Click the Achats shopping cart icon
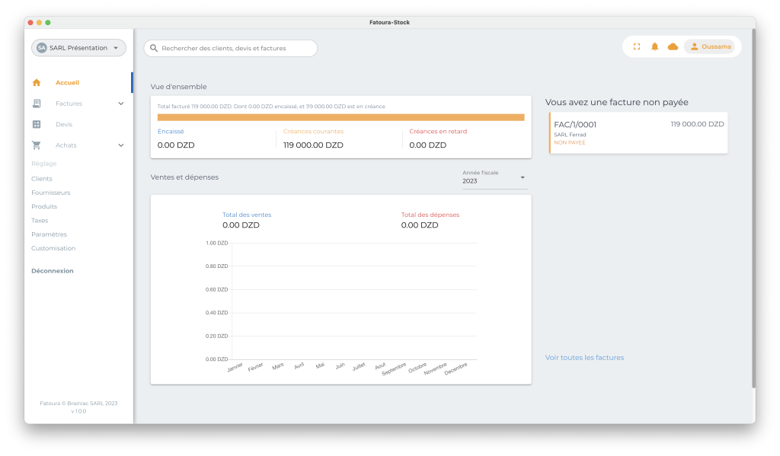This screenshot has height=456, width=780. pyautogui.click(x=37, y=145)
